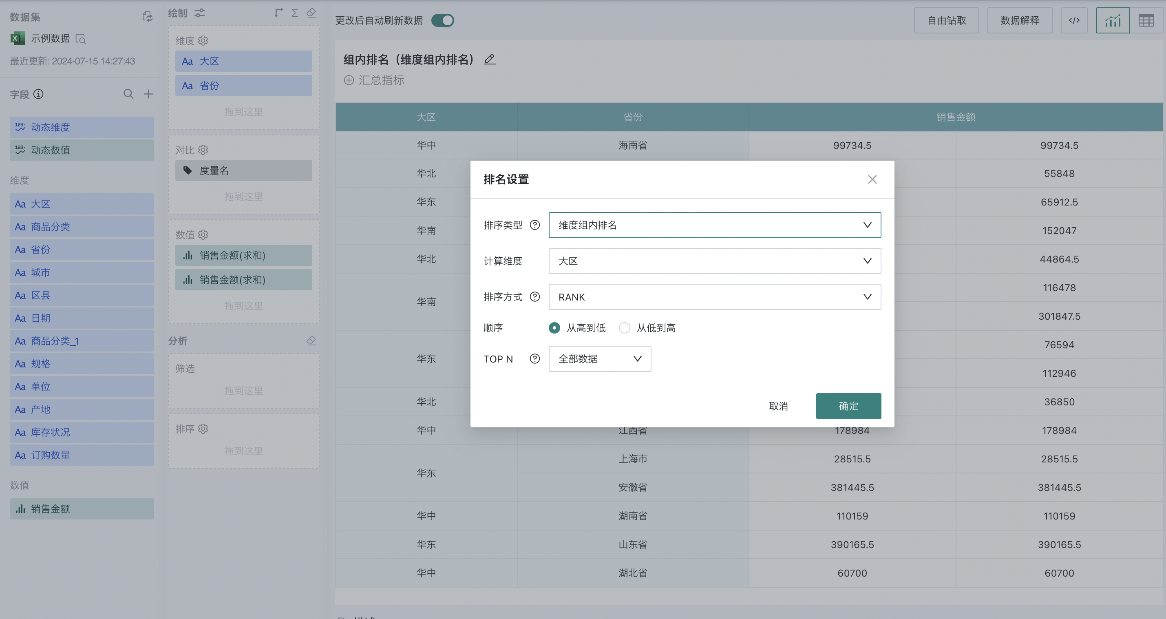Click 度量名 pill in 对比 shelf
The width and height of the screenshot is (1166, 619).
[x=243, y=170]
